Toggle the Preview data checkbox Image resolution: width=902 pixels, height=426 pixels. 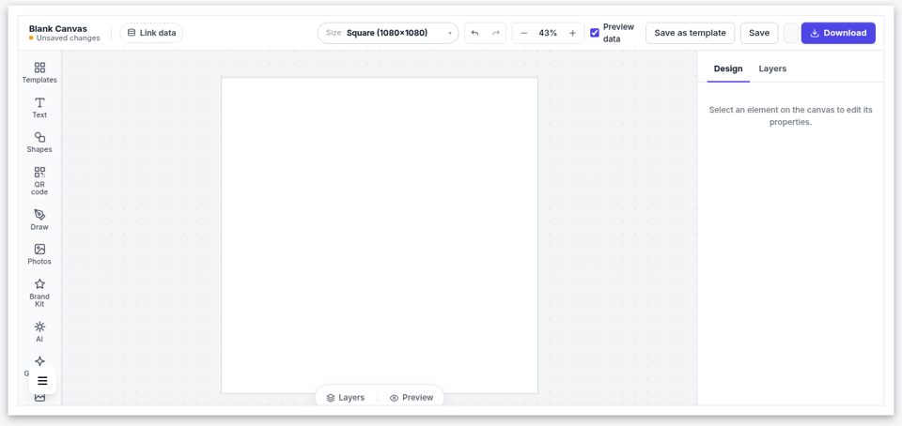point(595,33)
